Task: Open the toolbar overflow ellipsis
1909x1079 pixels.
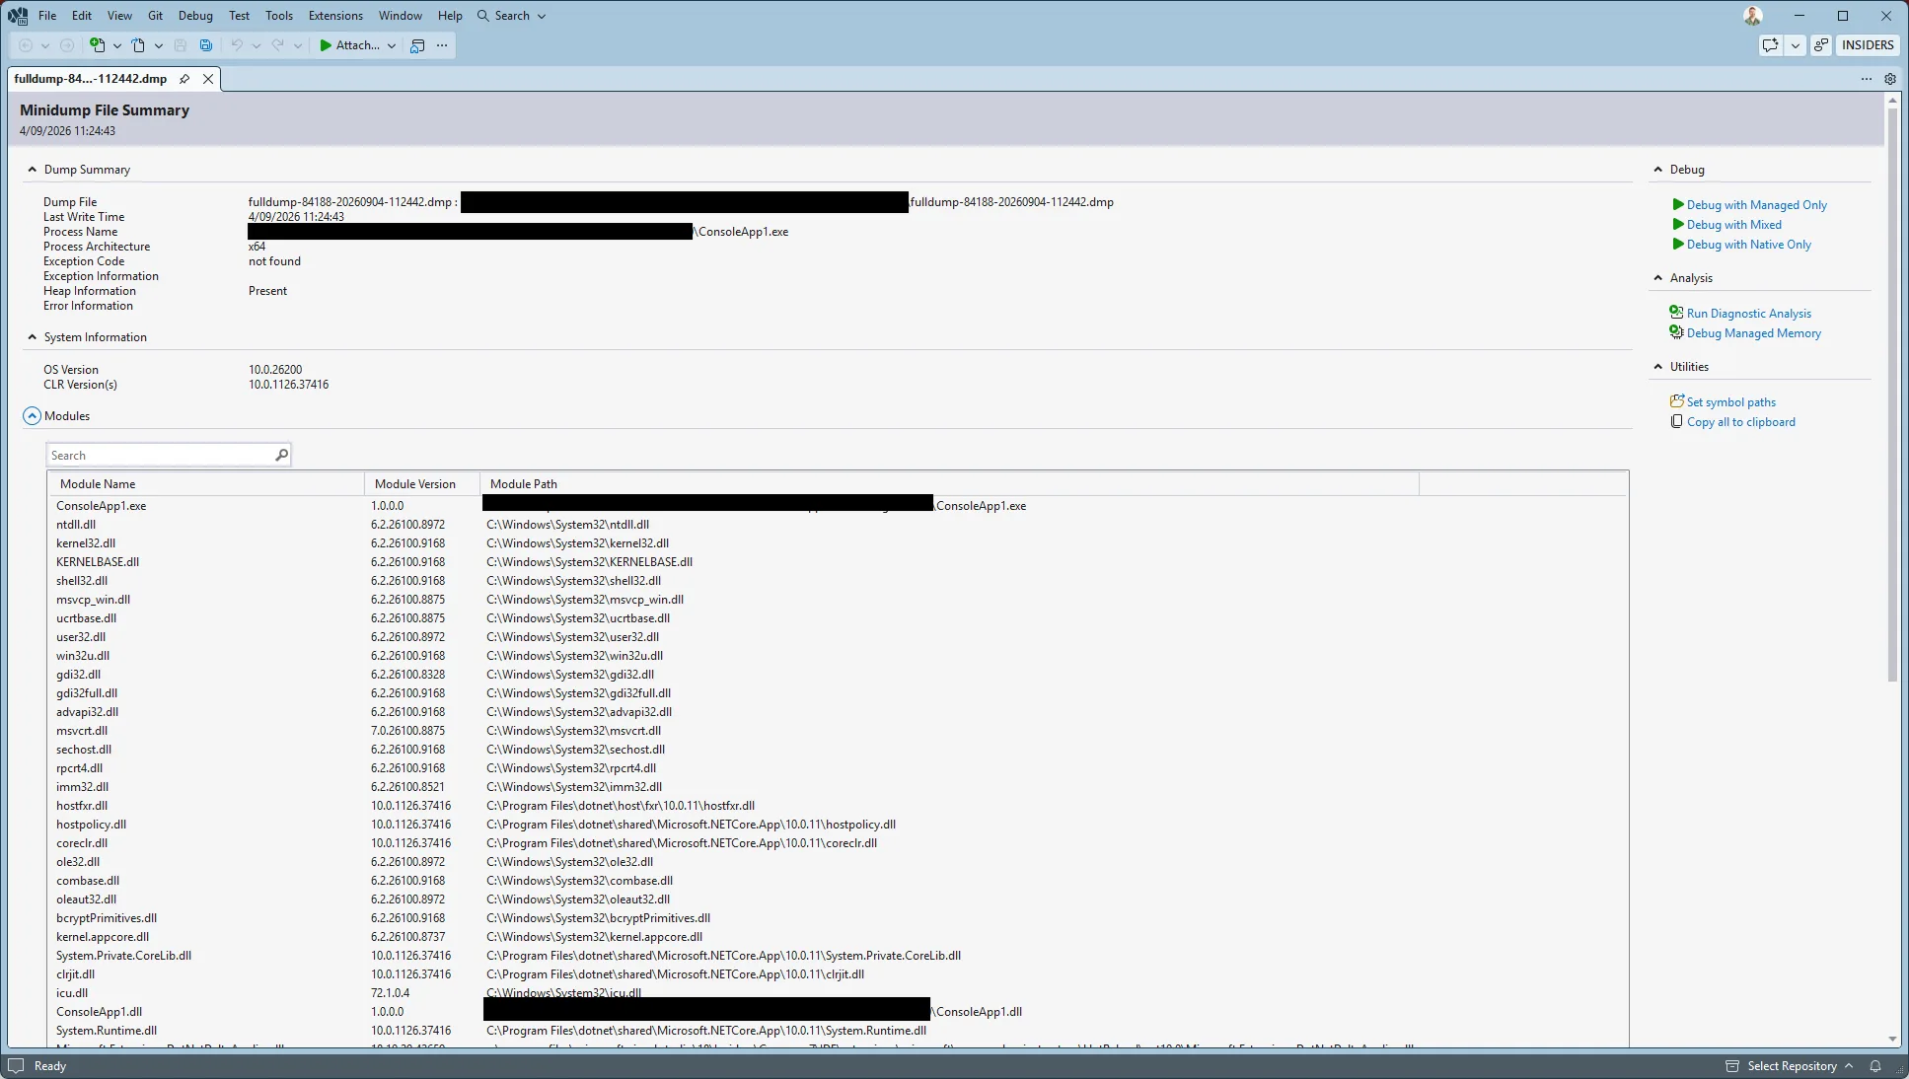Action: point(442,45)
